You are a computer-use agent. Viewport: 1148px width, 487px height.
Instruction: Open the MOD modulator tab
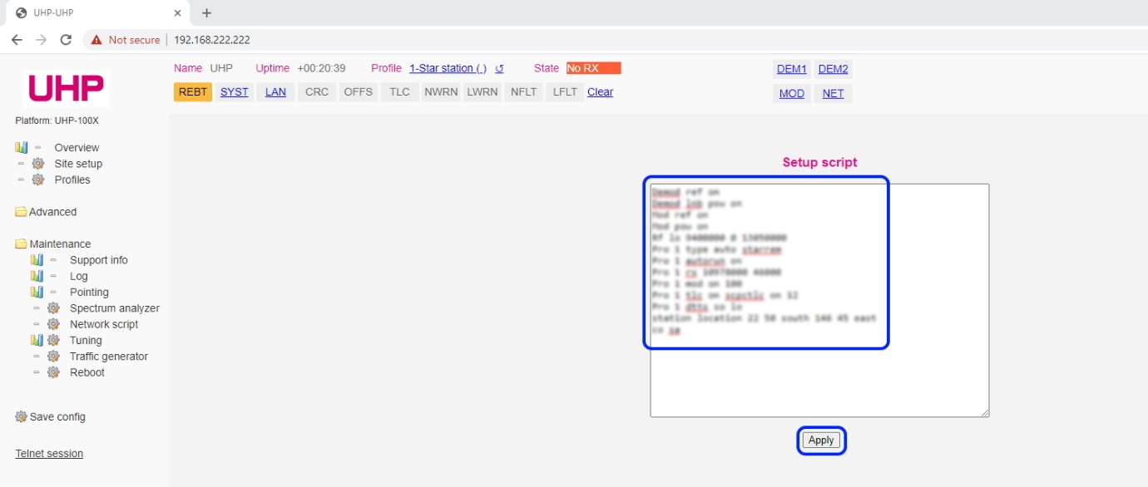[791, 93]
